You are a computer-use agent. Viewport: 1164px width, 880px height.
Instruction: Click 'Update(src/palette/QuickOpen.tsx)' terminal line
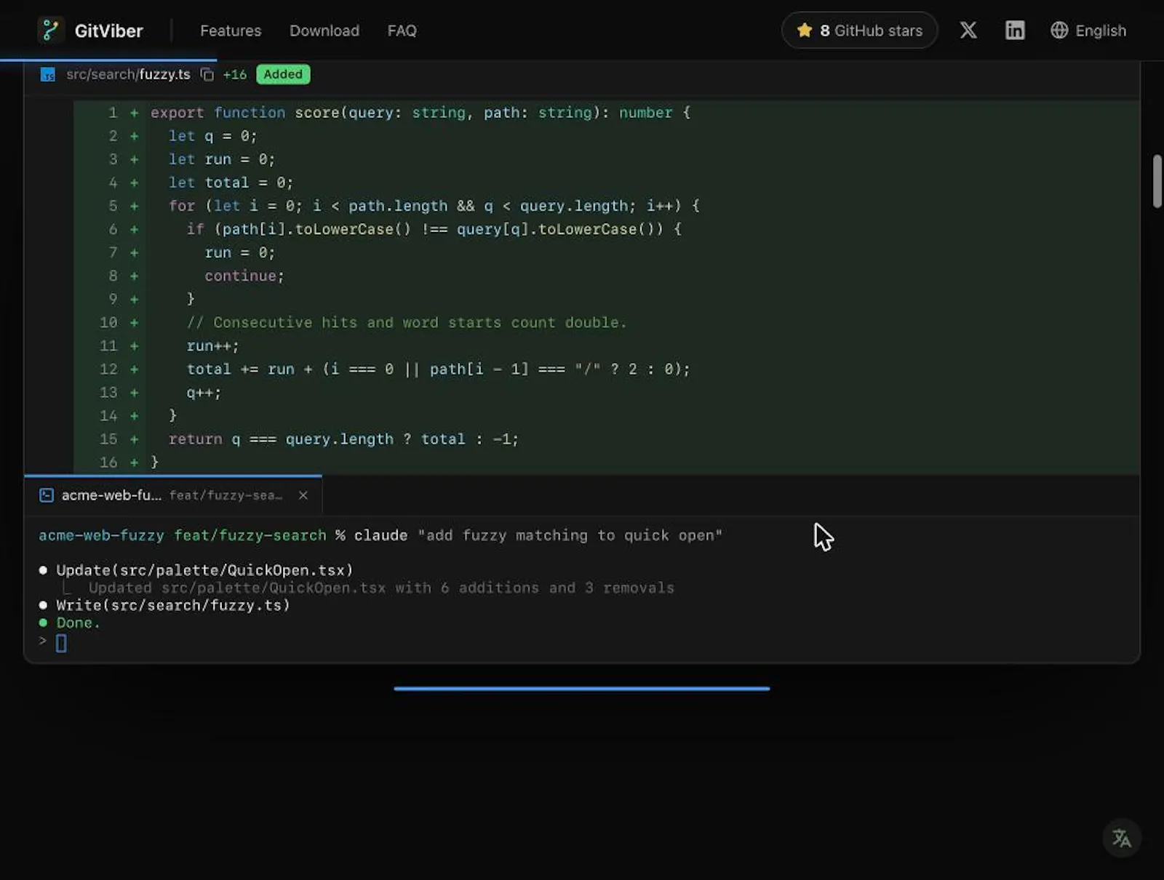pyautogui.click(x=204, y=570)
